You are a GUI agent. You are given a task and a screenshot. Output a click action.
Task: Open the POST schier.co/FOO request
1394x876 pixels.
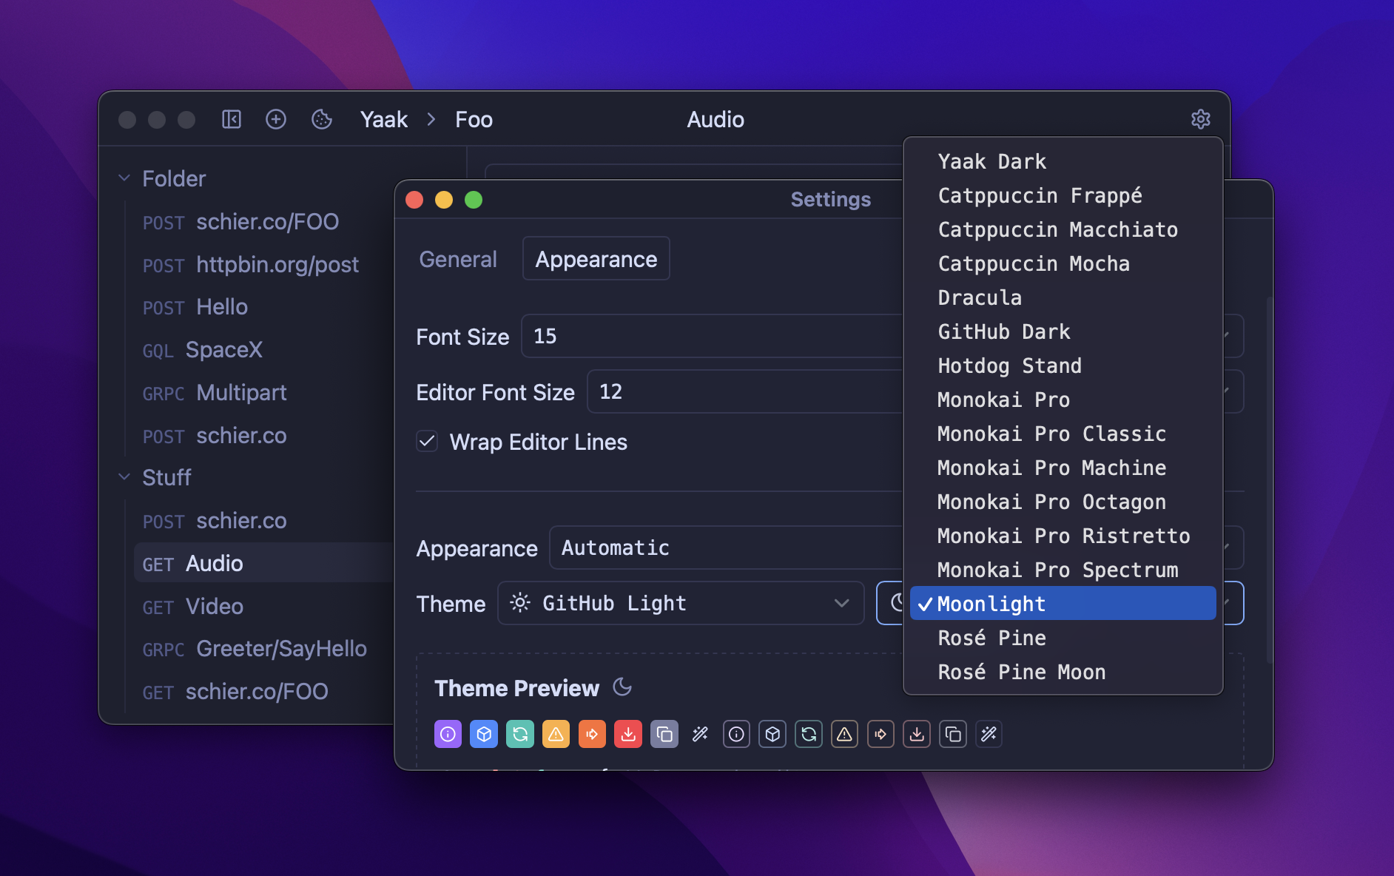(x=263, y=221)
